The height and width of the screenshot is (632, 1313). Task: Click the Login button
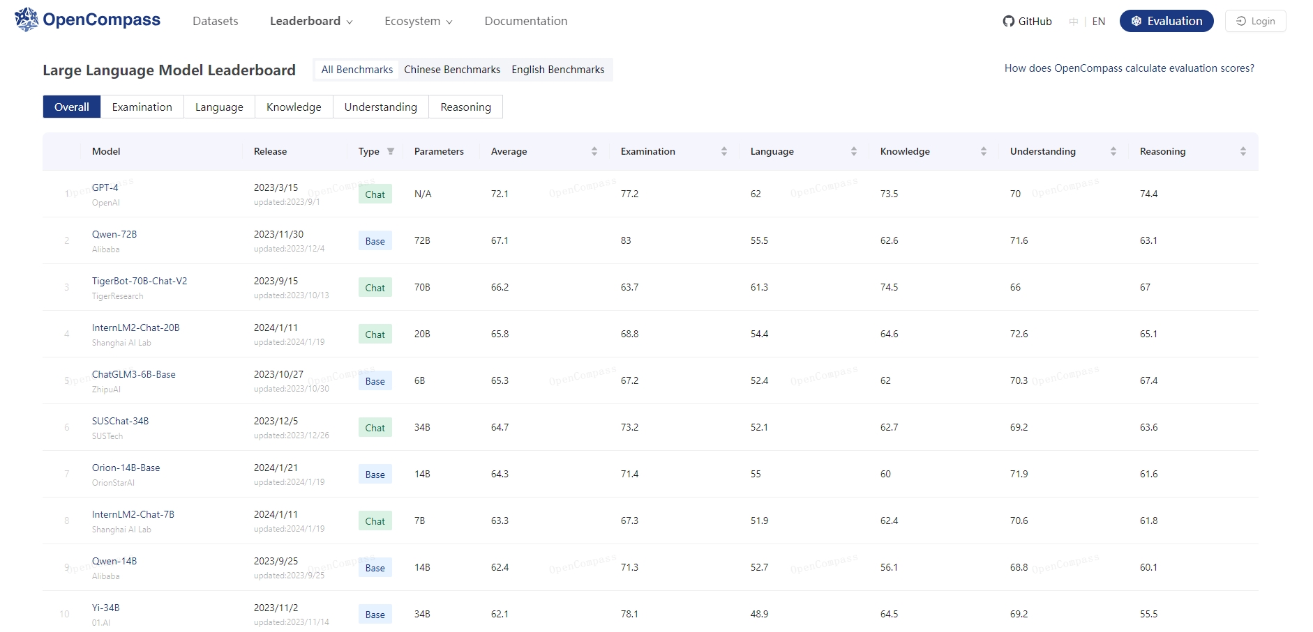[x=1255, y=21]
